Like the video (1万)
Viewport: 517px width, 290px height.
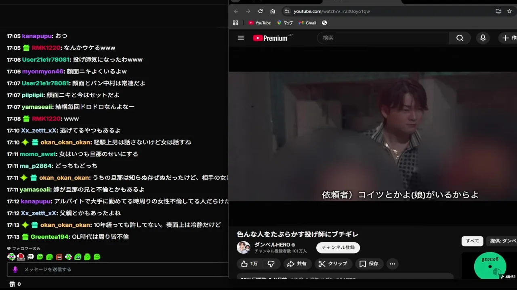click(x=250, y=264)
